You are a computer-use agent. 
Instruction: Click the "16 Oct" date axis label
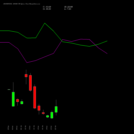43,128
